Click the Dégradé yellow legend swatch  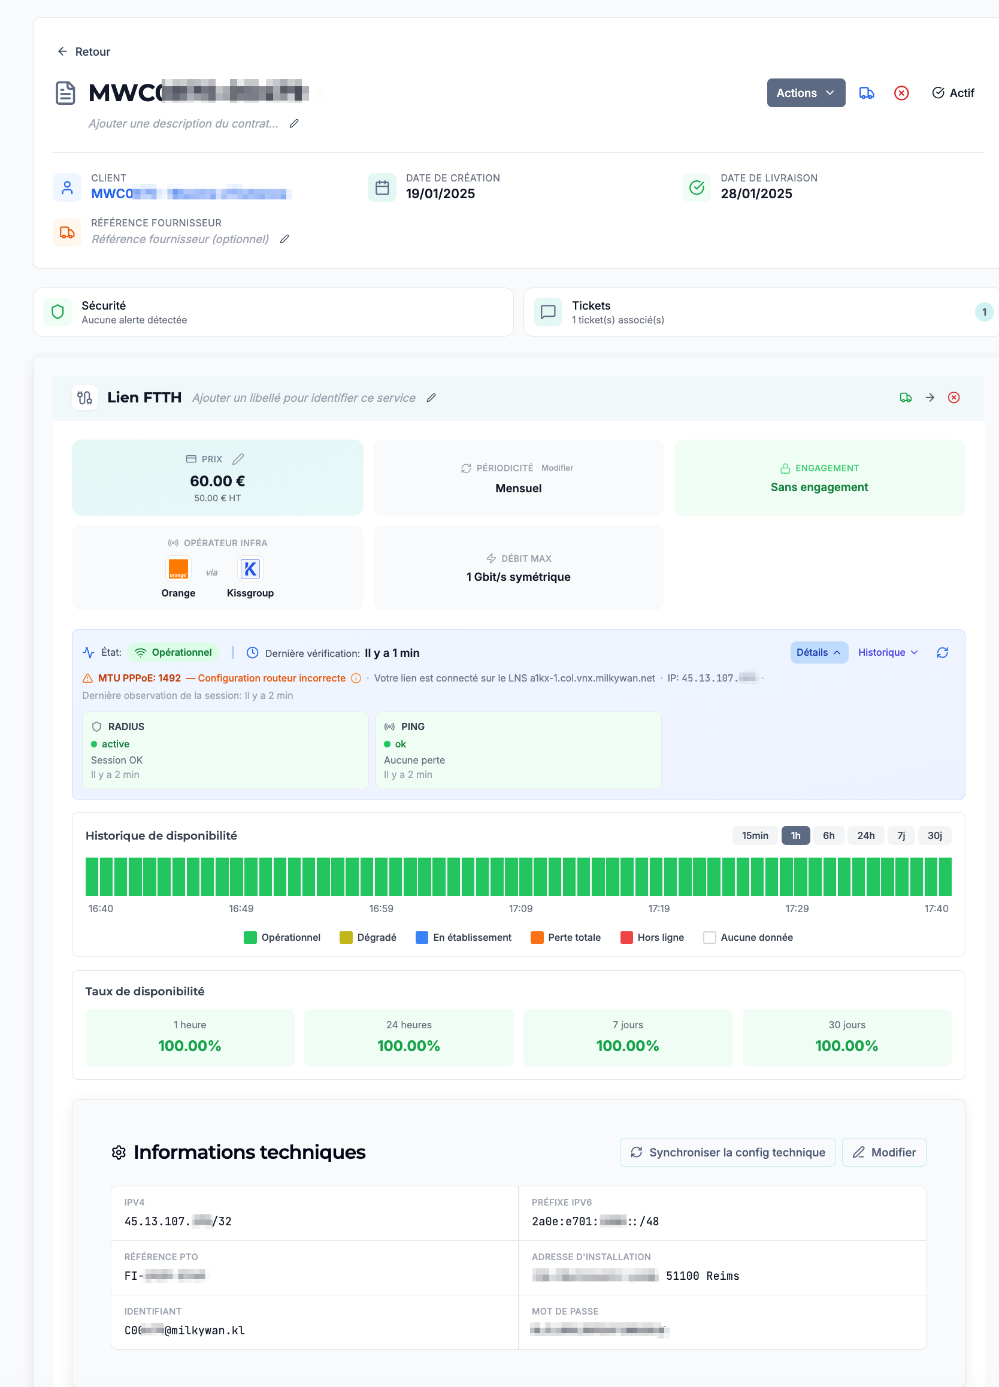346,937
